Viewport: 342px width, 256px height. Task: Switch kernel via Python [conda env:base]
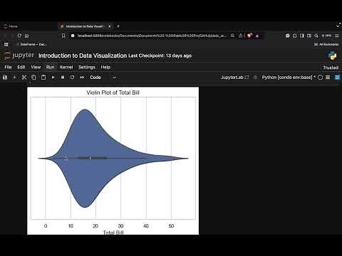(x=289, y=78)
